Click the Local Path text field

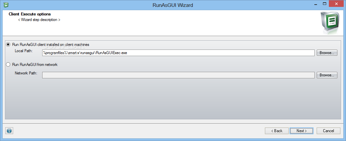[178, 53]
